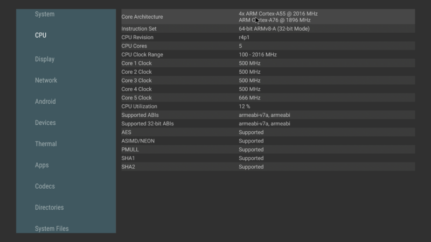Select the Core 4 Clock row
431x242 pixels.
268,89
